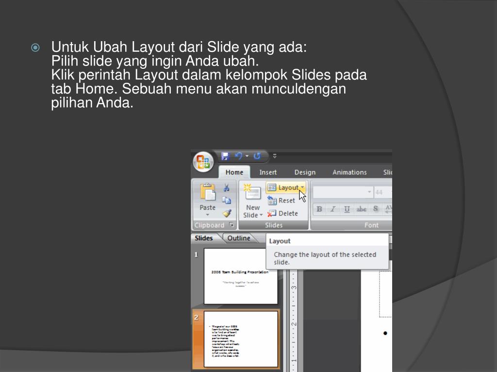Toggle Italic formatting
Screen dimensions: 497x372
pyautogui.click(x=333, y=209)
